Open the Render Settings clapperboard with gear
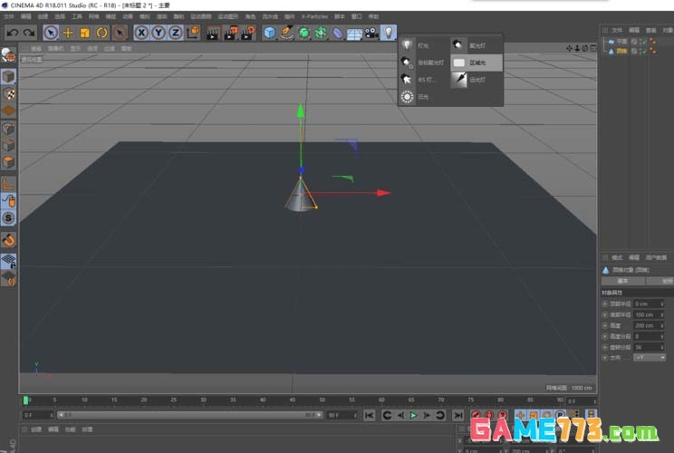Image resolution: width=674 pixels, height=453 pixels. tap(248, 34)
